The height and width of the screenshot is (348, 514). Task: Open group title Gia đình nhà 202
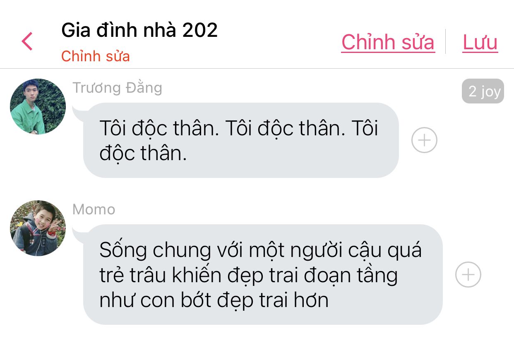click(x=139, y=30)
